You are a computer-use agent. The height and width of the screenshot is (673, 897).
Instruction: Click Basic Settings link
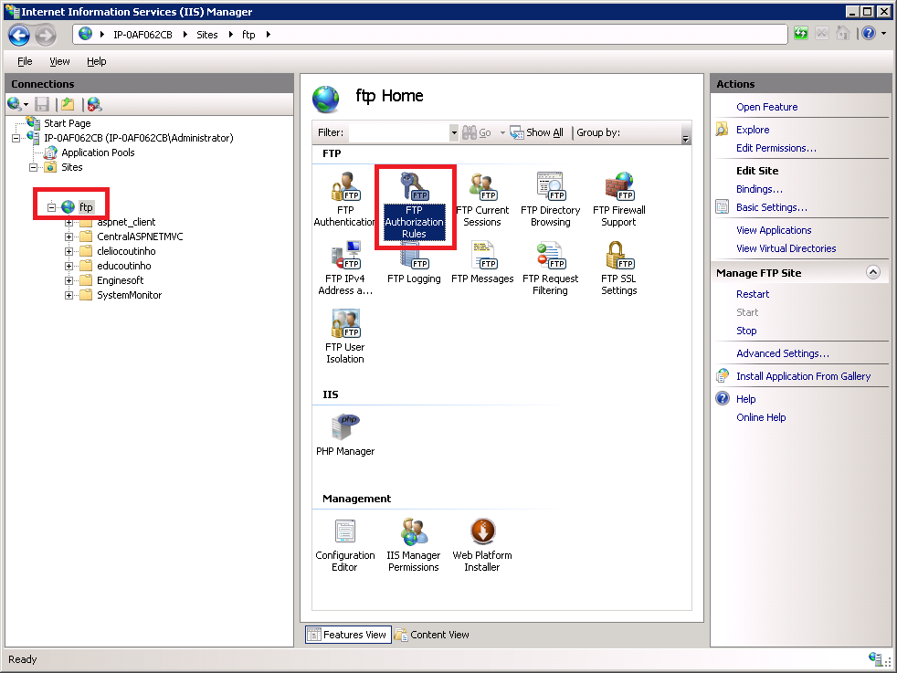tap(771, 207)
